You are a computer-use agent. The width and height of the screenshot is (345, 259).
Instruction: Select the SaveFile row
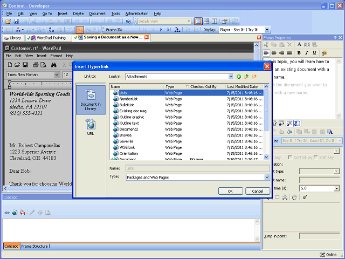187,141
